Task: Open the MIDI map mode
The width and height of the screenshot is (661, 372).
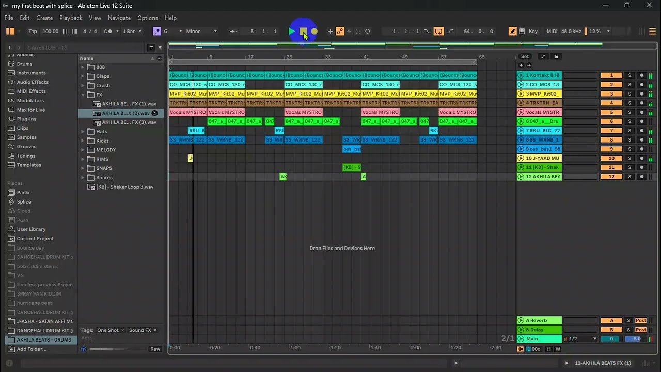Action: tap(552, 32)
